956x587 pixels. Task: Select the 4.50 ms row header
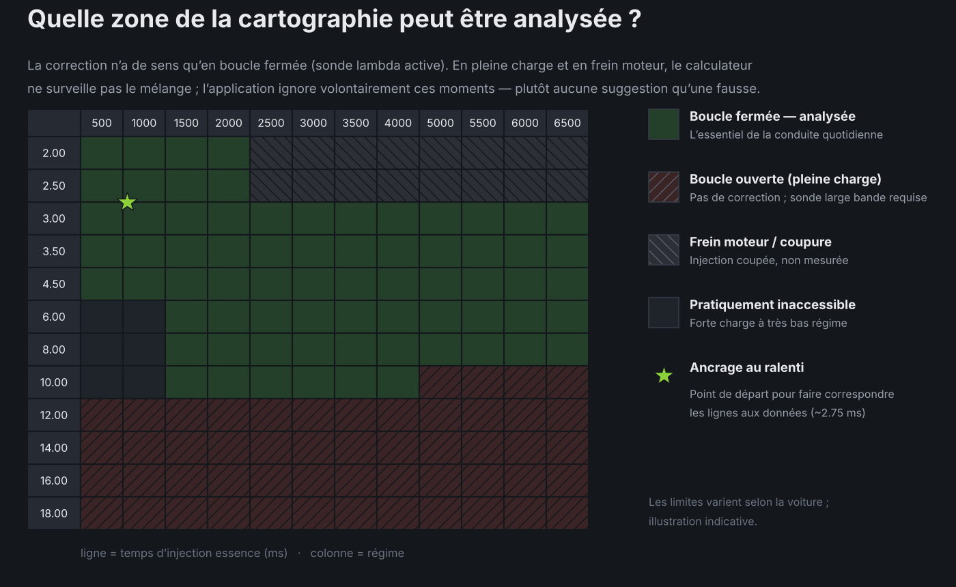pyautogui.click(x=54, y=284)
